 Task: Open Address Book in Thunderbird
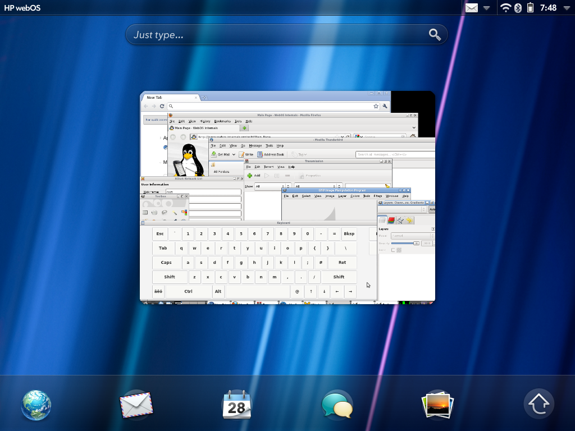271,155
